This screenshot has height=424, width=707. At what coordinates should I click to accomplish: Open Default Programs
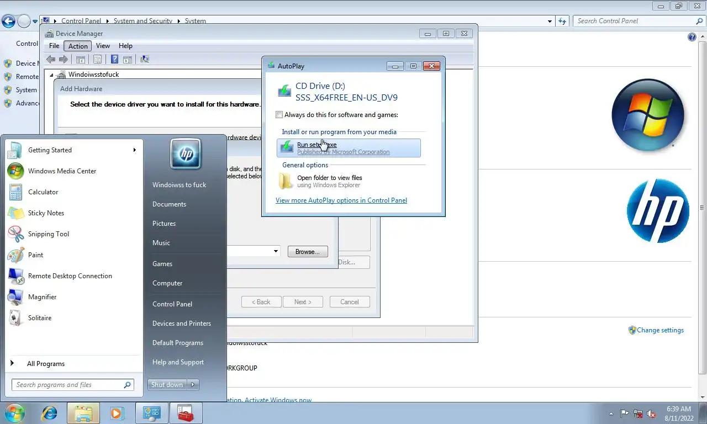(x=178, y=343)
